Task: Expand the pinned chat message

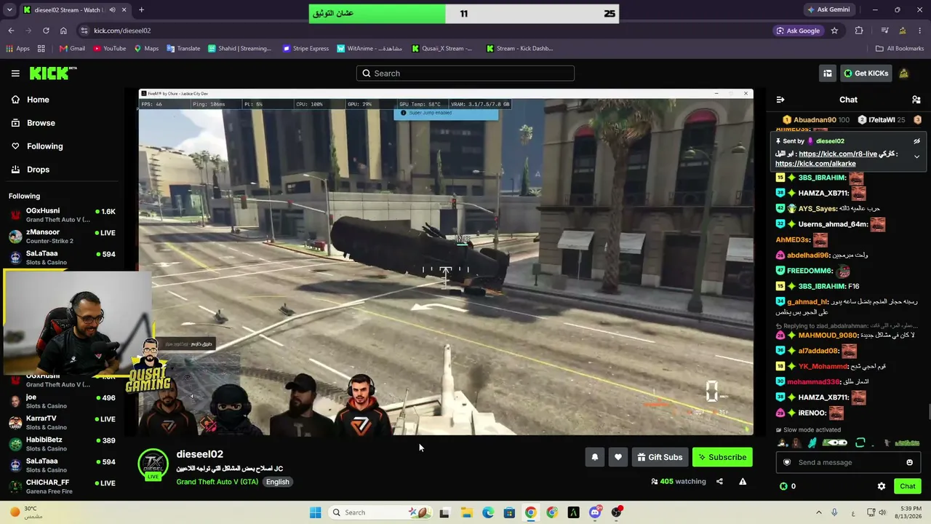Action: tap(916, 156)
